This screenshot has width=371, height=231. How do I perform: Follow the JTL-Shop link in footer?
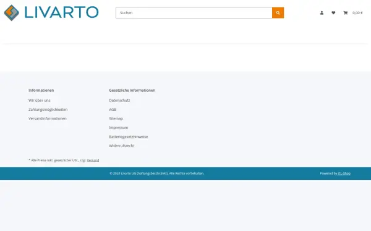pos(344,173)
